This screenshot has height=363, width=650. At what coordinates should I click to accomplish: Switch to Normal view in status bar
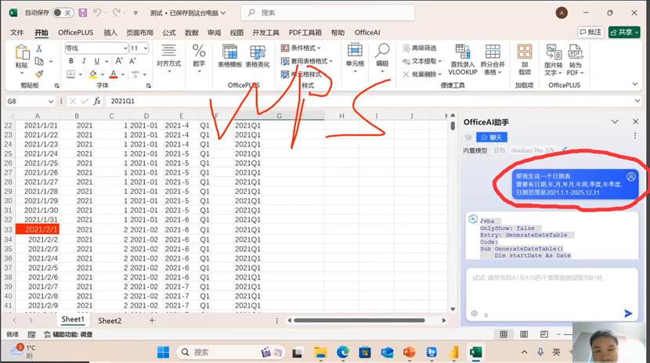[x=504, y=334]
